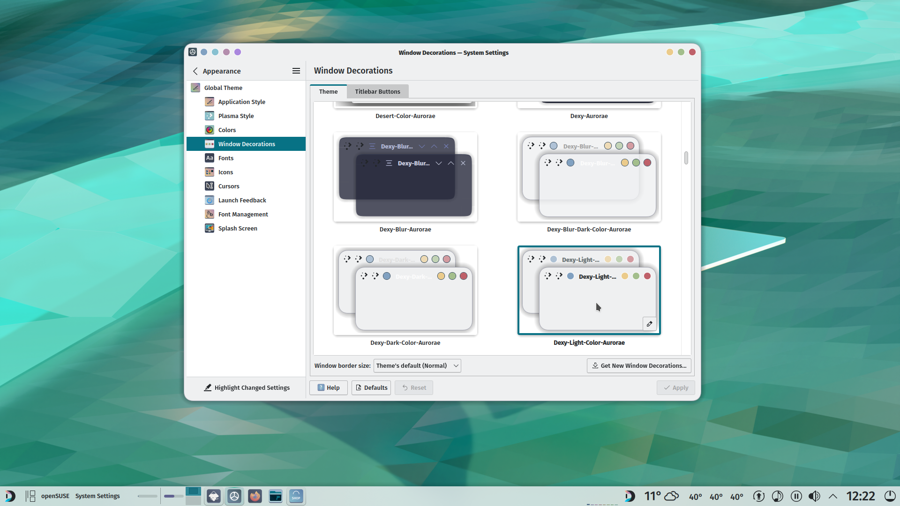Viewport: 900px width, 506px height.
Task: Go to Colors settings
Action: [246, 130]
